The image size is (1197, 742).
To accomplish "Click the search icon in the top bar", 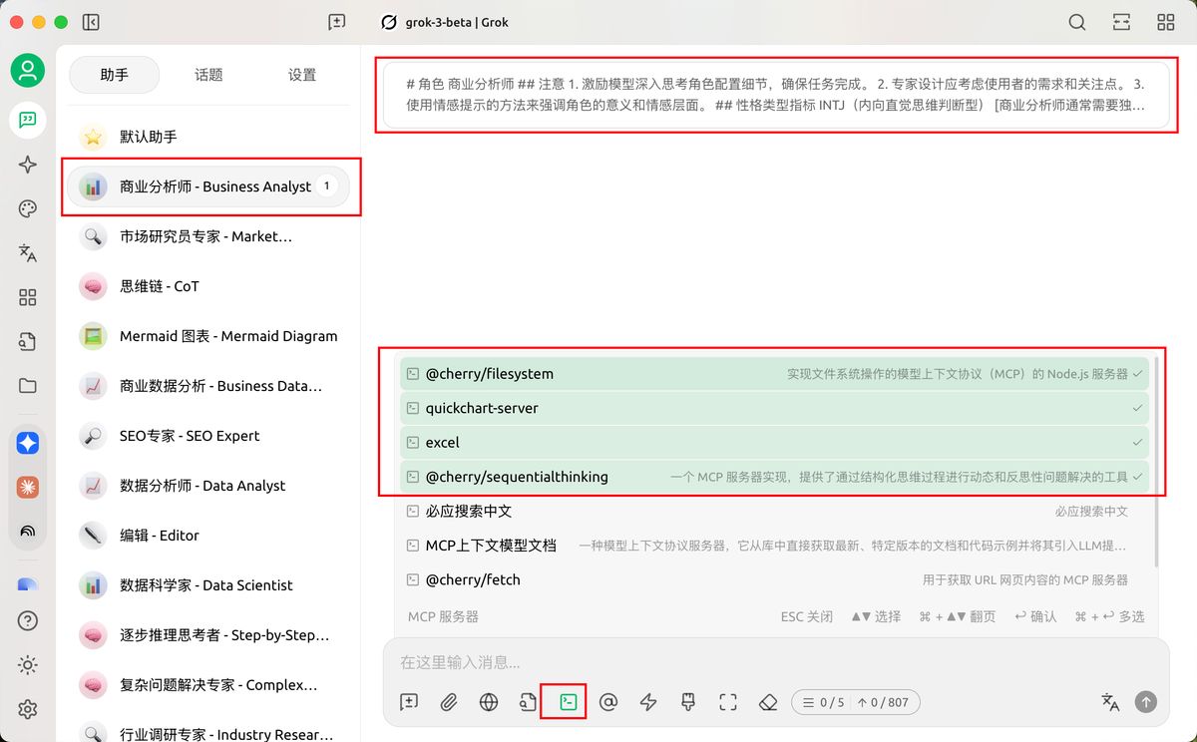I will click(x=1077, y=22).
